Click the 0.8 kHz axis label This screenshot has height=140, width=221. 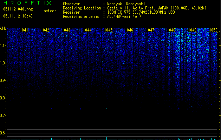pos(2,98)
